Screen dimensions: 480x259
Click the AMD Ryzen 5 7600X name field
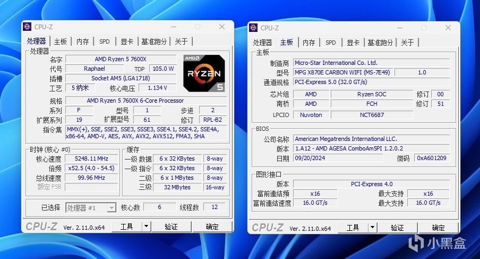pos(121,59)
